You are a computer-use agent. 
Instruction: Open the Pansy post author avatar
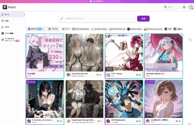click(x=108, y=75)
